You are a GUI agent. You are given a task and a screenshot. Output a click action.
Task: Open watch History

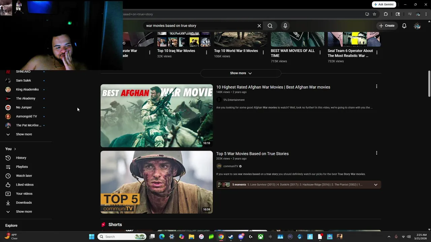point(21,158)
